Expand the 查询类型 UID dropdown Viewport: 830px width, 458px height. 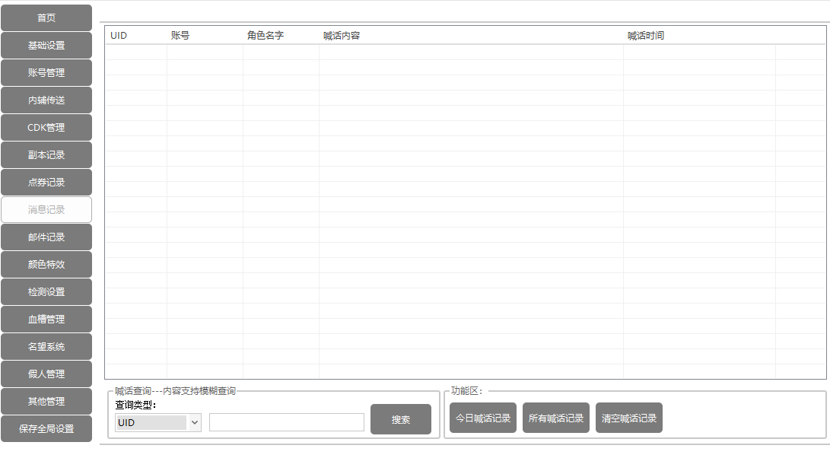[x=158, y=422]
